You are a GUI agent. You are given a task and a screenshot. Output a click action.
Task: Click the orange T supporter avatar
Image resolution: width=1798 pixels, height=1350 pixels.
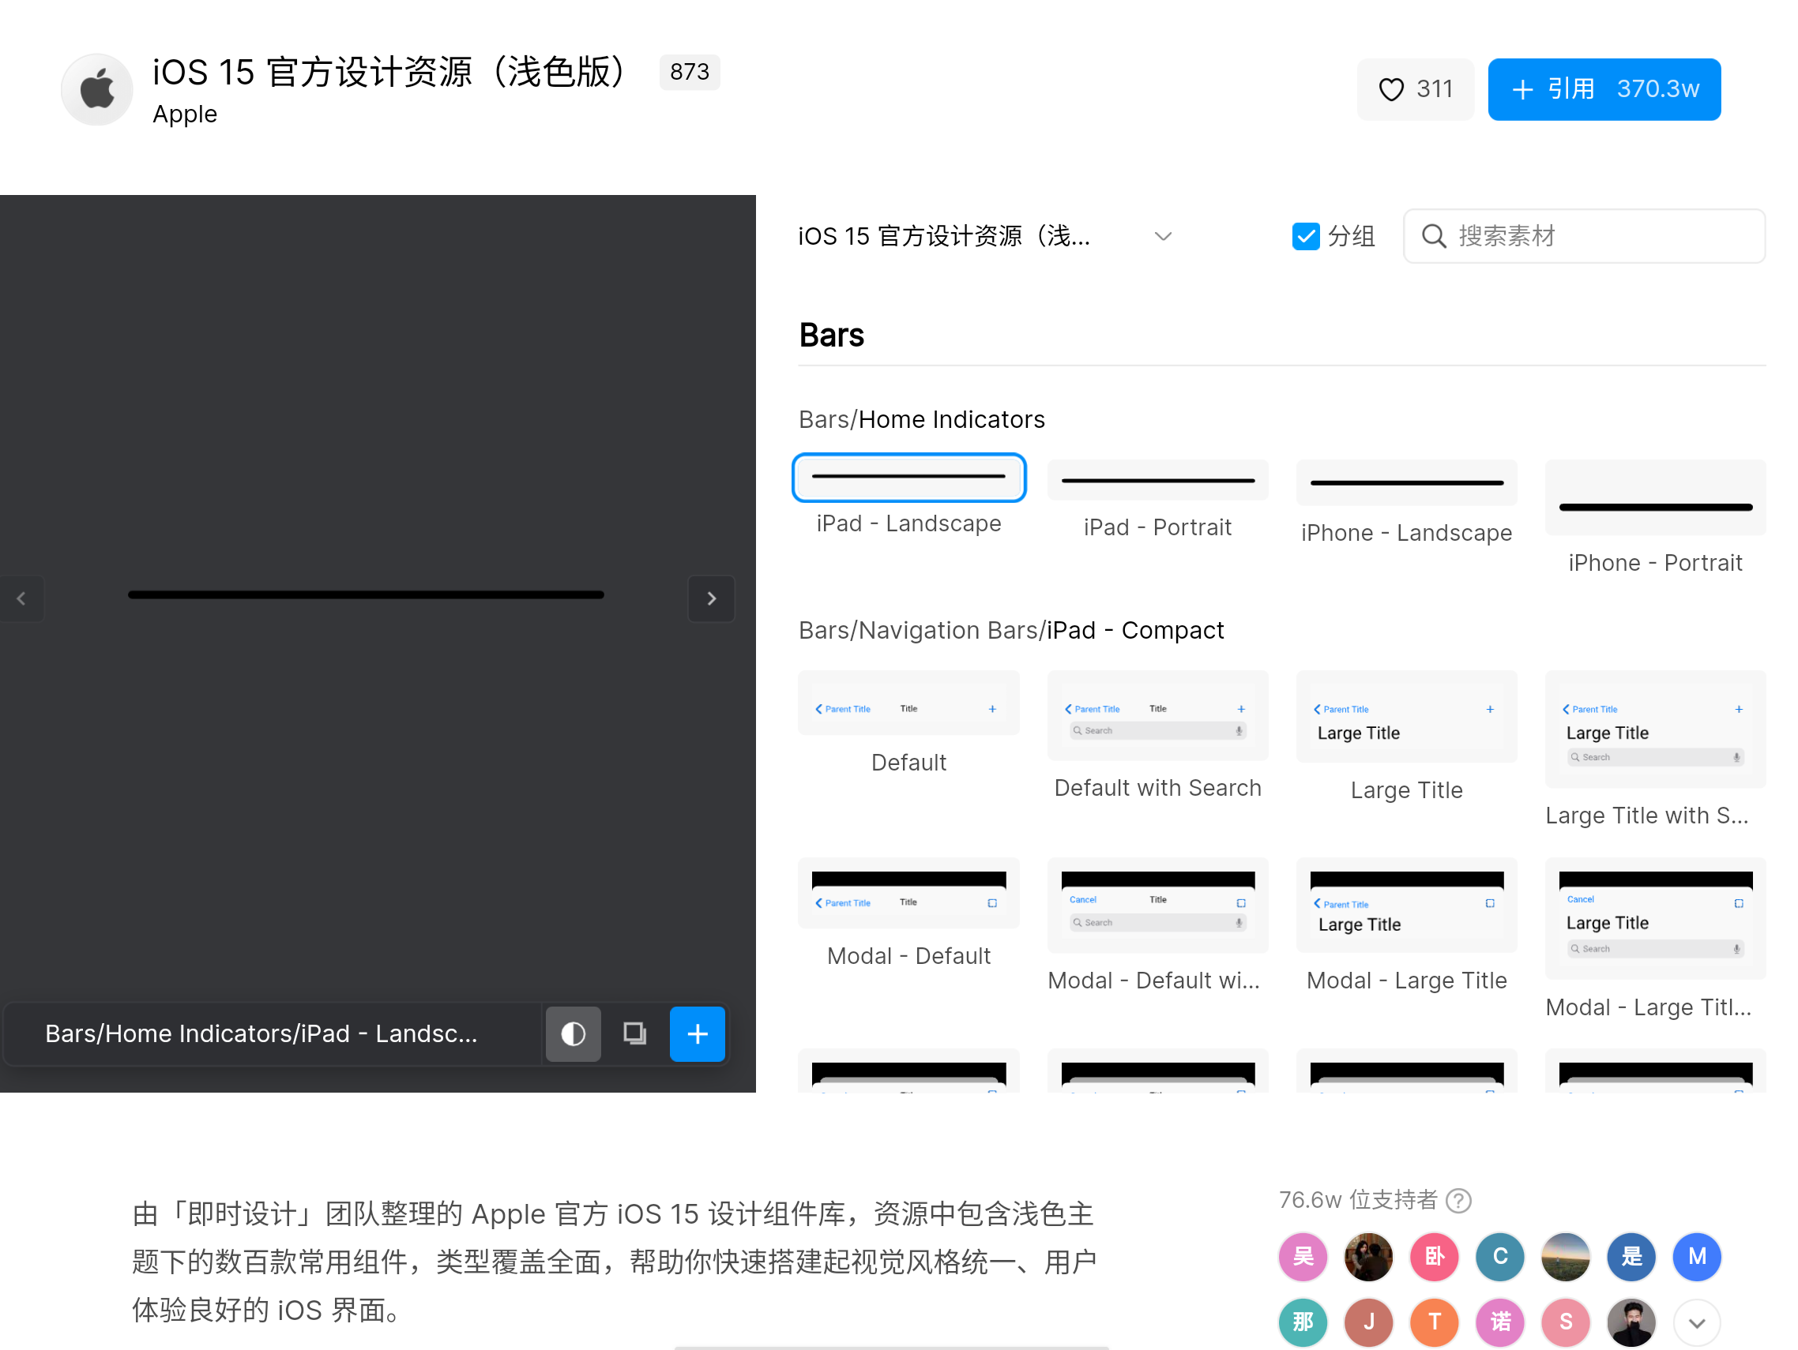(1435, 1322)
